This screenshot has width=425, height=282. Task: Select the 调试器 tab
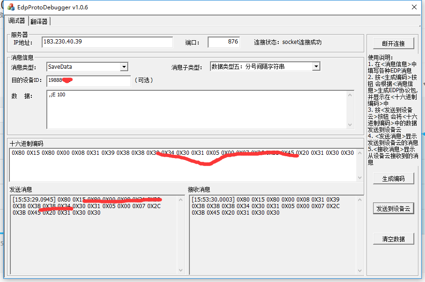pos(16,21)
